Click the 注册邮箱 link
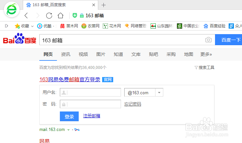This screenshot has height=143, width=242. pyautogui.click(x=92, y=116)
